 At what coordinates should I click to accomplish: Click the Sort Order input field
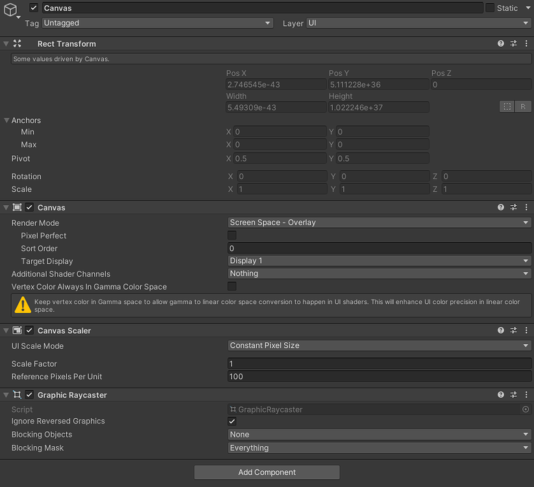[379, 248]
